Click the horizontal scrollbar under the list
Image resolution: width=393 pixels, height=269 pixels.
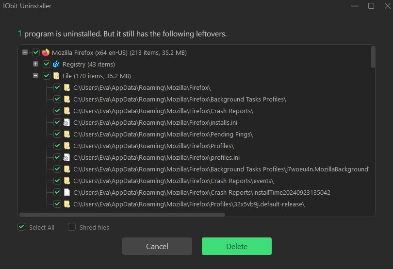(122, 215)
